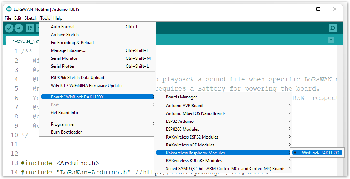Click Burn Bootloader
This screenshot has height=179, width=350.
[97, 132]
